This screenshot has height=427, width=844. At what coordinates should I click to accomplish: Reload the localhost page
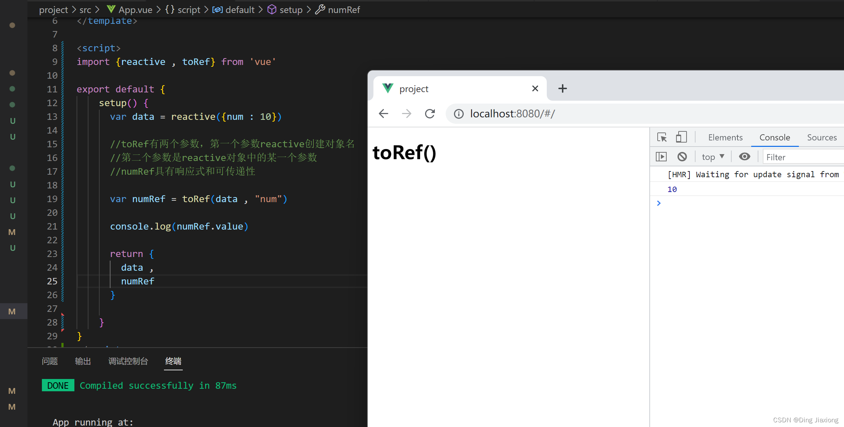point(430,114)
